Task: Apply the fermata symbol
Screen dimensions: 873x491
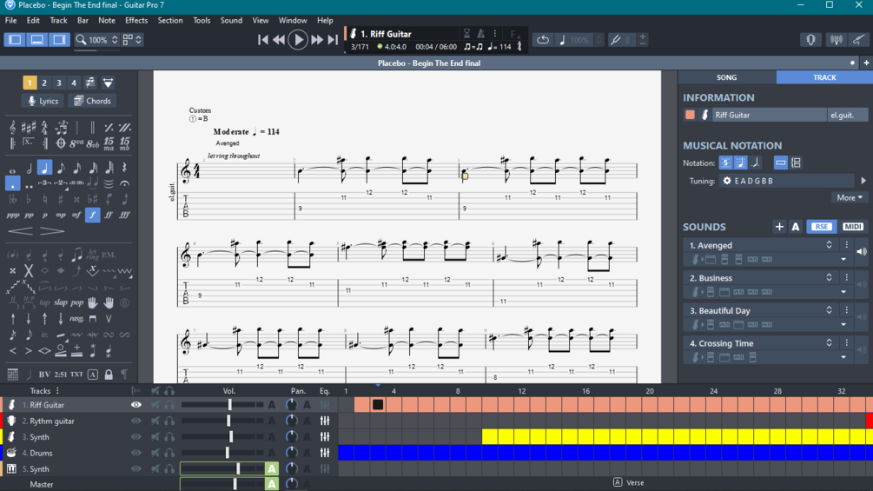Action: coord(125,183)
